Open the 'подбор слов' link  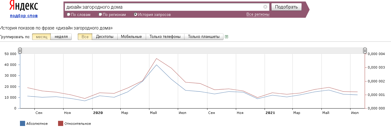tap(24, 16)
